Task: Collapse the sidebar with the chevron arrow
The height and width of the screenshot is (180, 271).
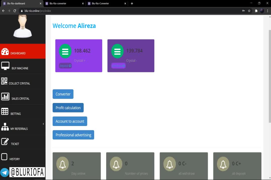Action: coord(43,124)
